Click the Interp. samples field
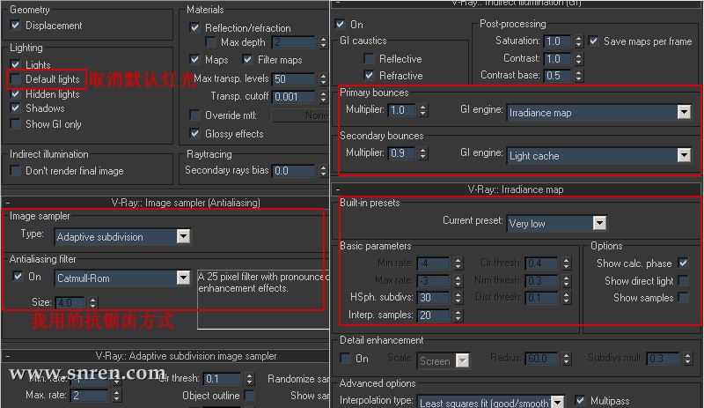Viewport: 704px width, 408px height. point(433,315)
